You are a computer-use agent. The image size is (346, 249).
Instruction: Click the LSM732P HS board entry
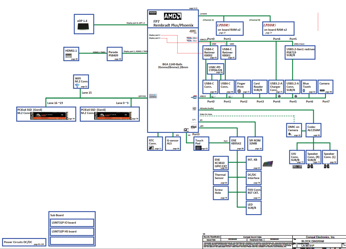[72, 232]
